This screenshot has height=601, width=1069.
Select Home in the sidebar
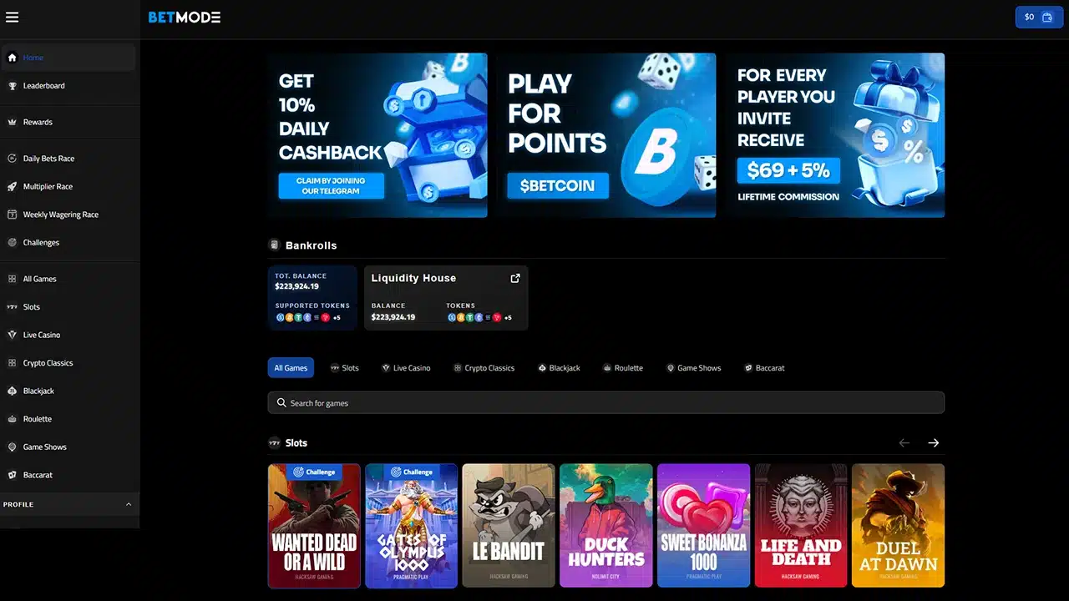[68, 58]
